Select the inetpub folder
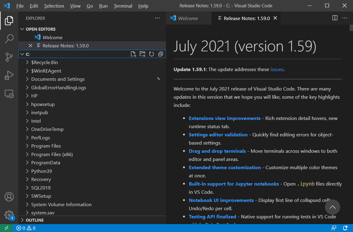Image resolution: width=353 pixels, height=232 pixels. [x=92, y=113]
